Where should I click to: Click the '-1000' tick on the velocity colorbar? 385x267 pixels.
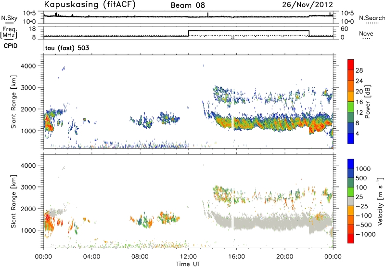(365, 234)
